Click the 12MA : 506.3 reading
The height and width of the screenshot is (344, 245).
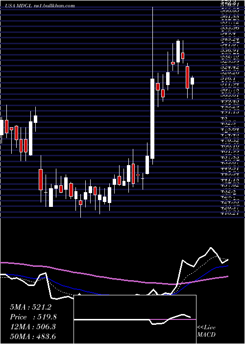(33, 327)
